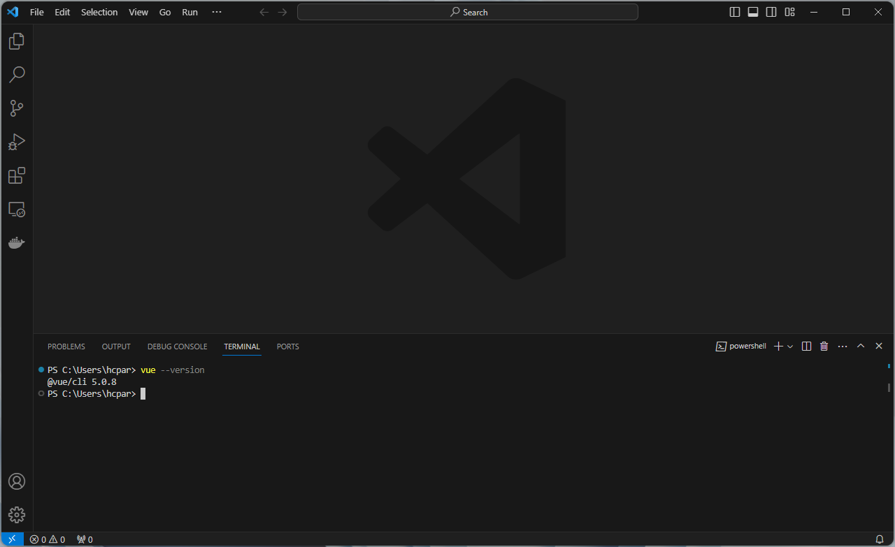This screenshot has width=895, height=547.
Task: Go back with the left arrow
Action: tap(264, 12)
